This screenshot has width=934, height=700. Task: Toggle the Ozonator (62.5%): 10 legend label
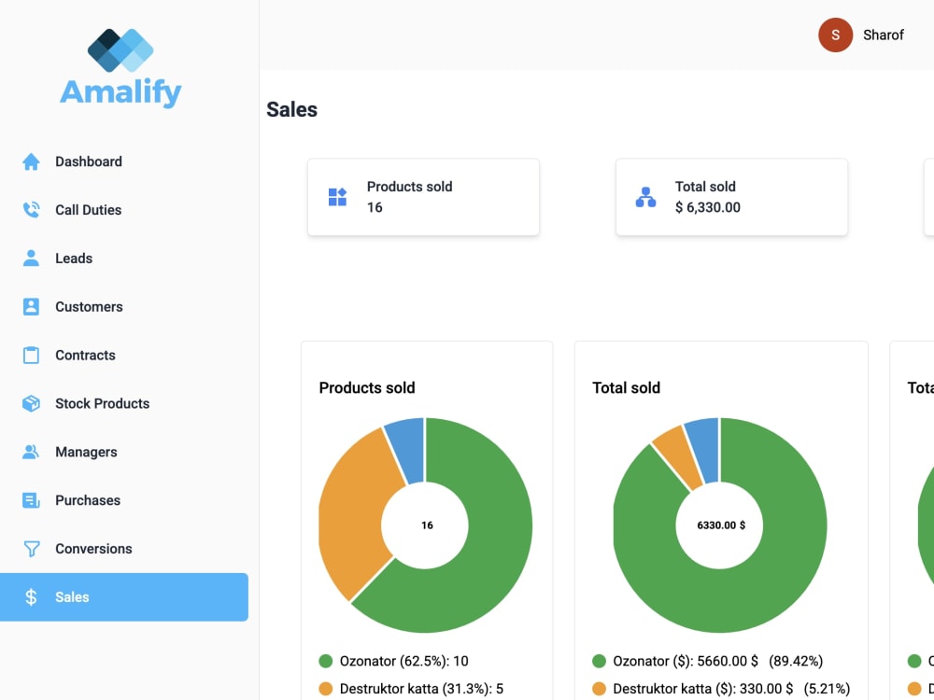point(403,661)
